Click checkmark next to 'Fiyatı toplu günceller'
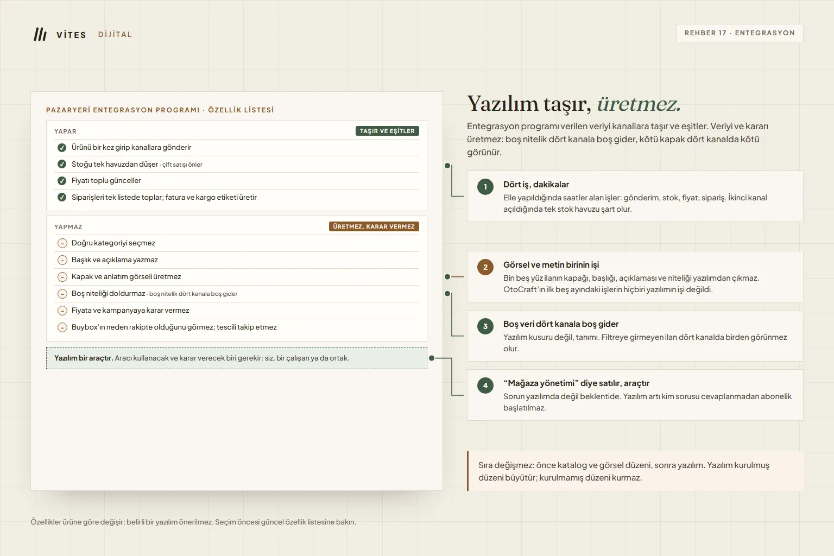The image size is (834, 556). [62, 181]
